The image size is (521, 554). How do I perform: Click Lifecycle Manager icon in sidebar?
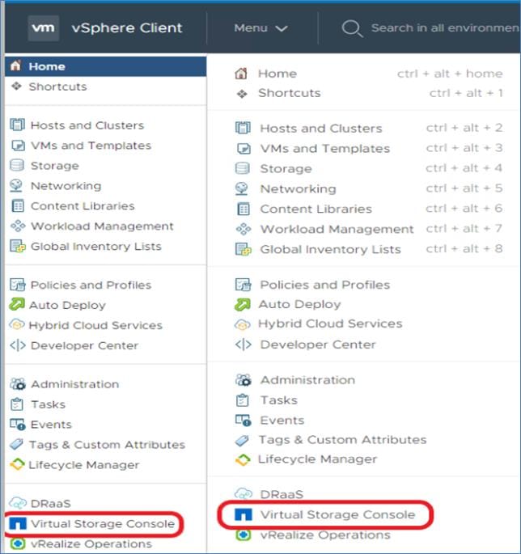pos(17,464)
